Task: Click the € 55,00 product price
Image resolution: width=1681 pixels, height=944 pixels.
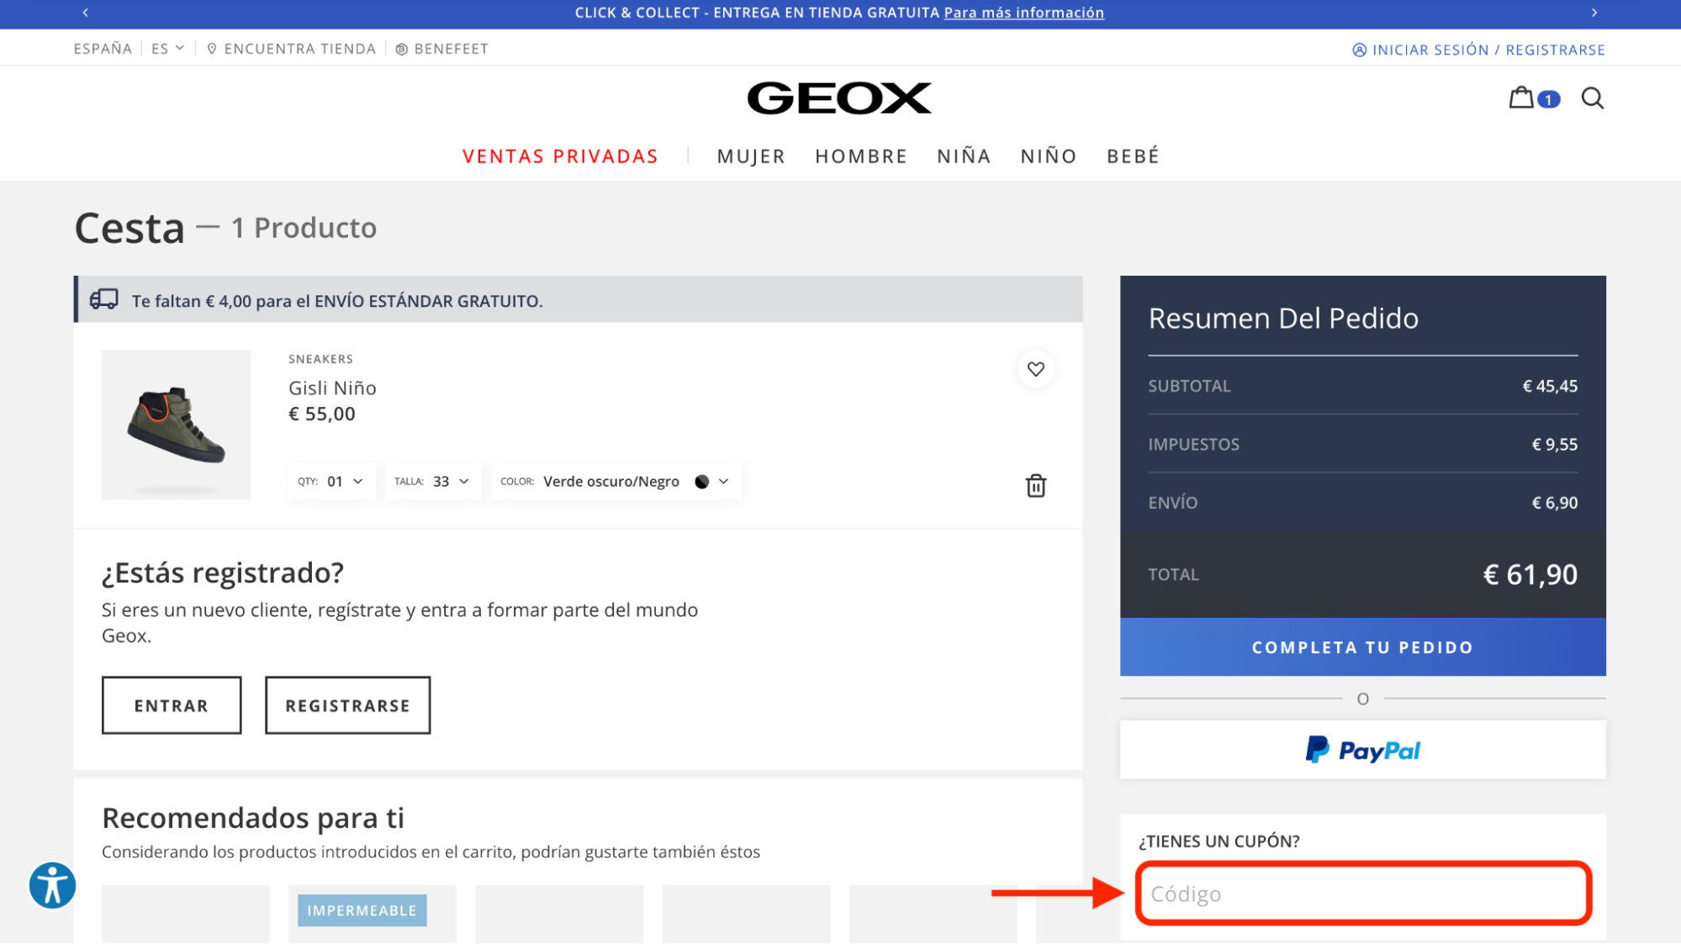Action: [322, 414]
